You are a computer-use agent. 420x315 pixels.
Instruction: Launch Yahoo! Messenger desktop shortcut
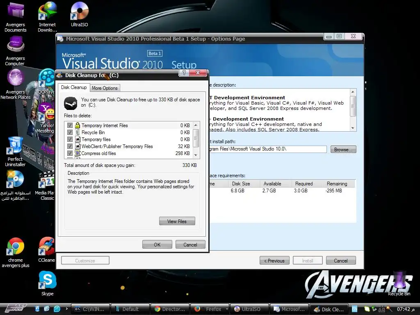click(46, 118)
